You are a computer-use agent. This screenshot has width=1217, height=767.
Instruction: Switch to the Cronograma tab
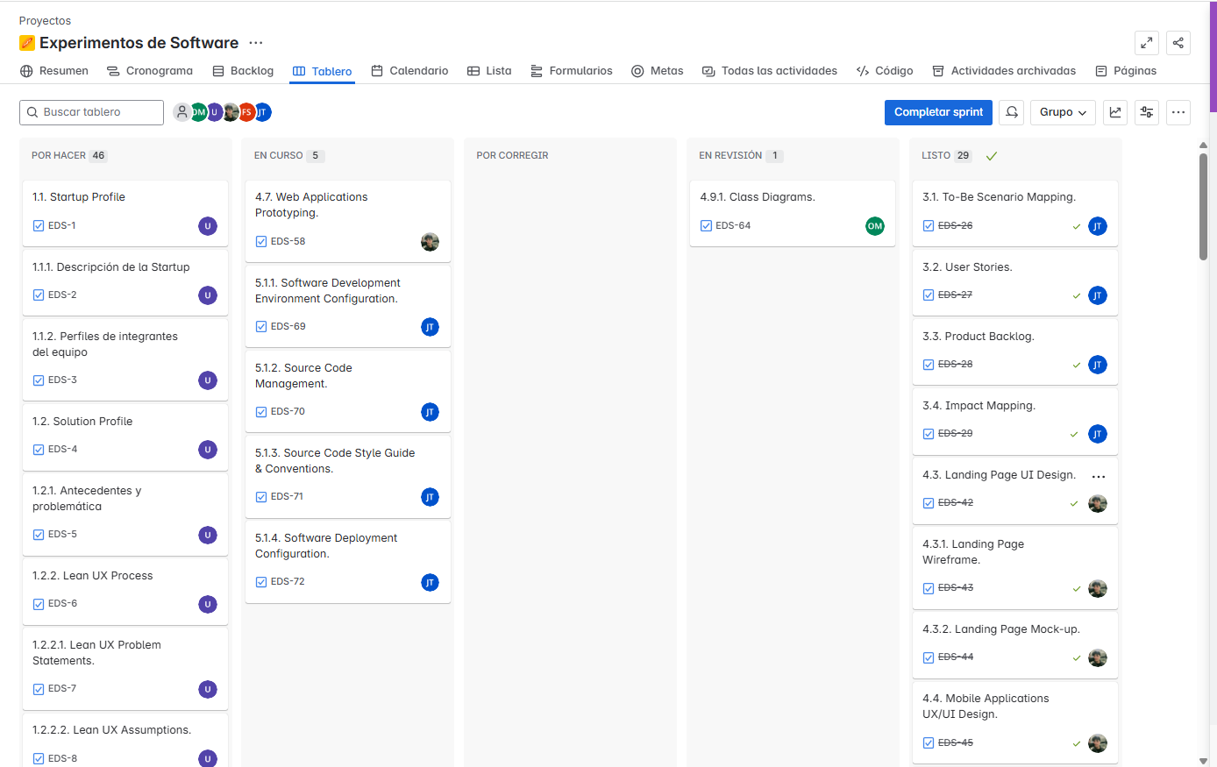point(150,71)
